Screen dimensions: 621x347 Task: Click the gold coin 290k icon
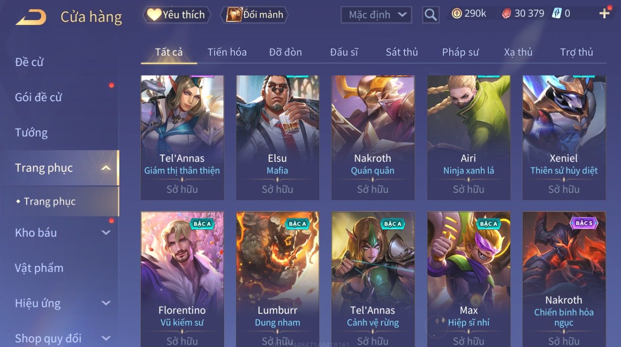tap(456, 14)
